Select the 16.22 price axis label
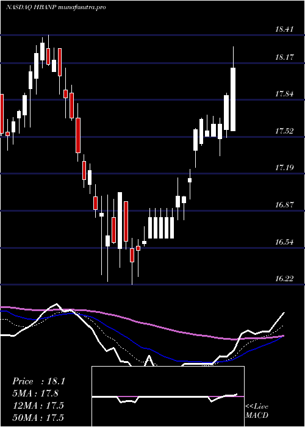 tap(284, 278)
